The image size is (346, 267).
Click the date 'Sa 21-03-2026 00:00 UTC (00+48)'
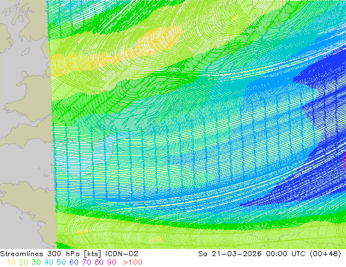[270, 254]
